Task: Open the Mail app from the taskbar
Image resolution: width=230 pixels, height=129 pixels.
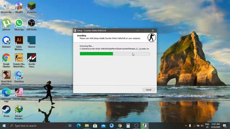Action: pyautogui.click(x=103, y=126)
